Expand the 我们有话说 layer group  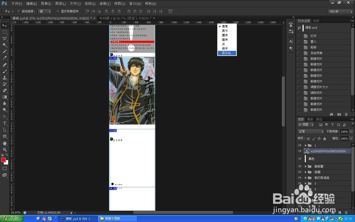(305, 178)
